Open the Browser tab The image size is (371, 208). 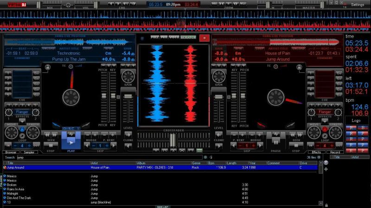(11, 152)
